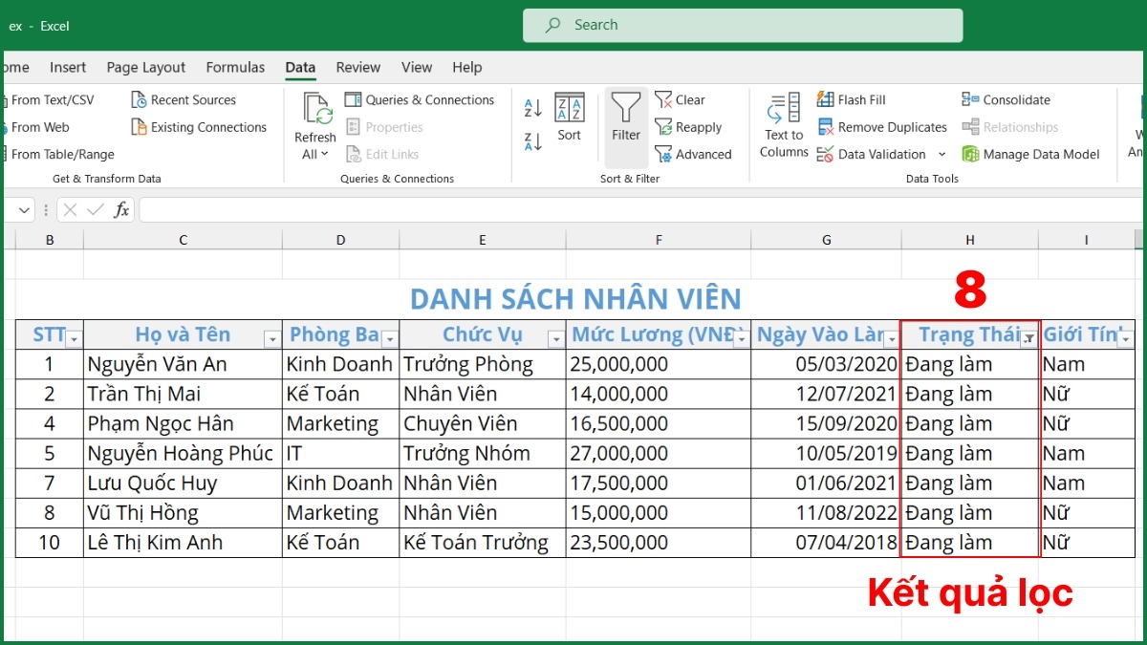Click the Flash Fill icon

tap(826, 99)
